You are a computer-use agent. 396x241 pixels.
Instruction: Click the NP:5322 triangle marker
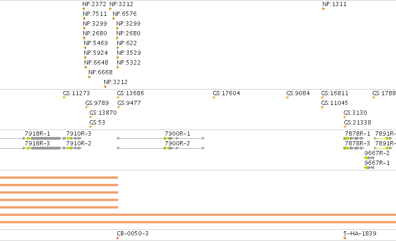click(x=118, y=67)
